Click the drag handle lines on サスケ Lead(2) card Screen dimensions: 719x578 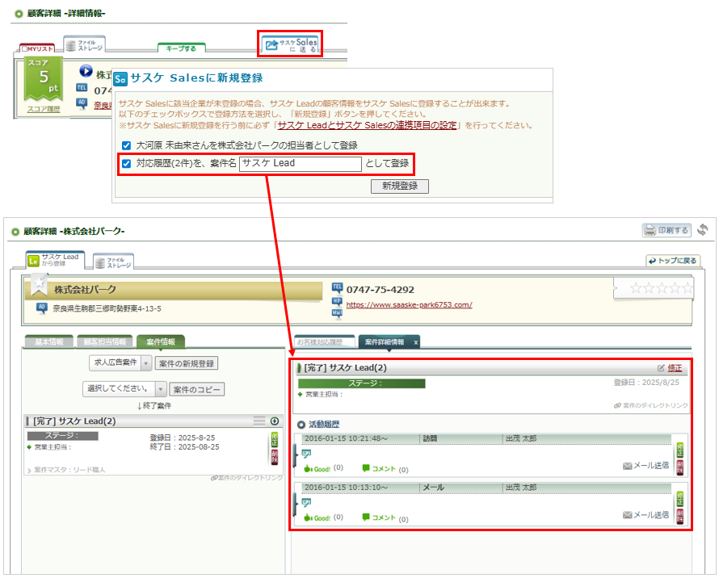click(x=259, y=421)
